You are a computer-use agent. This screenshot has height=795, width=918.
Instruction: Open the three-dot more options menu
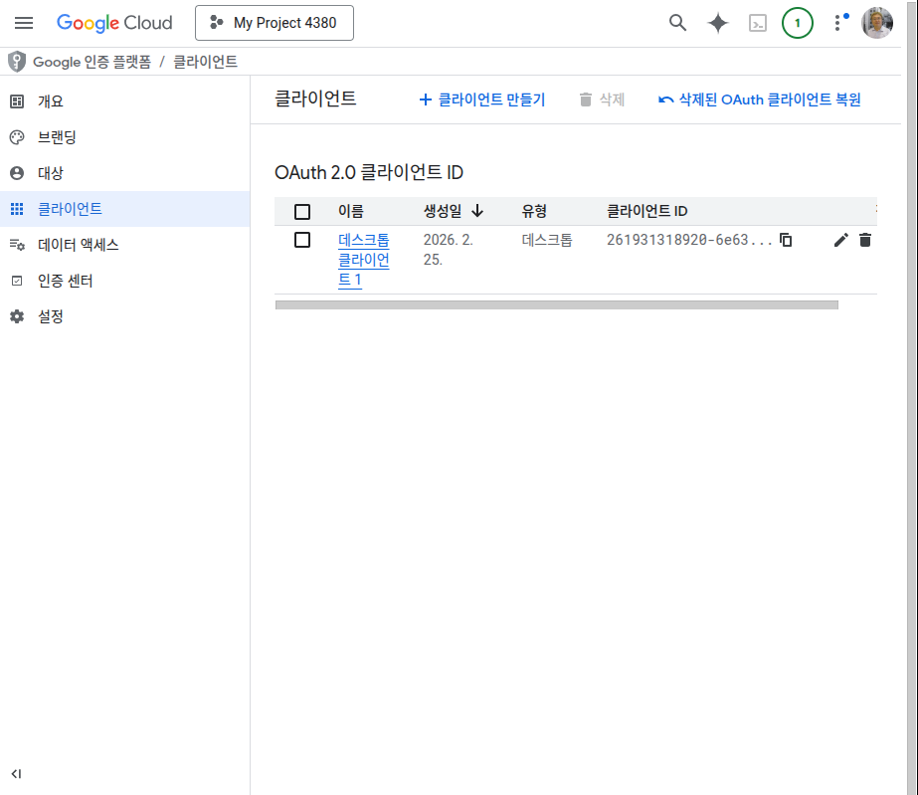[x=837, y=23]
